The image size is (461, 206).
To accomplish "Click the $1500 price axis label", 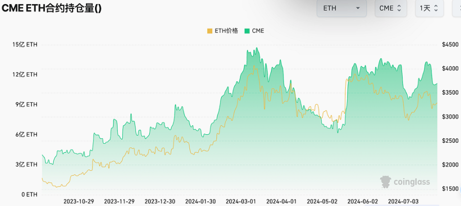I will 450,189.
